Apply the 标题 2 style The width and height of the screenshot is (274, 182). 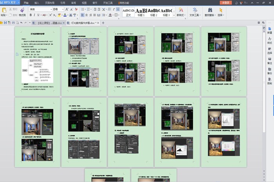[153, 12]
